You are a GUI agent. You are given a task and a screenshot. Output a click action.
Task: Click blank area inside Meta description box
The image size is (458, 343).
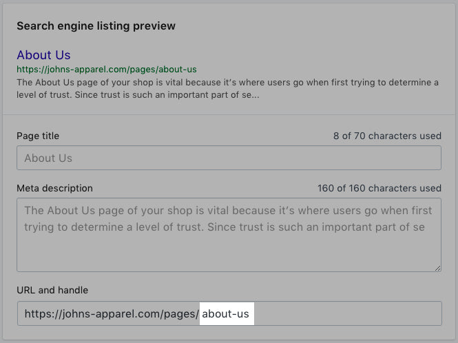[227, 255]
